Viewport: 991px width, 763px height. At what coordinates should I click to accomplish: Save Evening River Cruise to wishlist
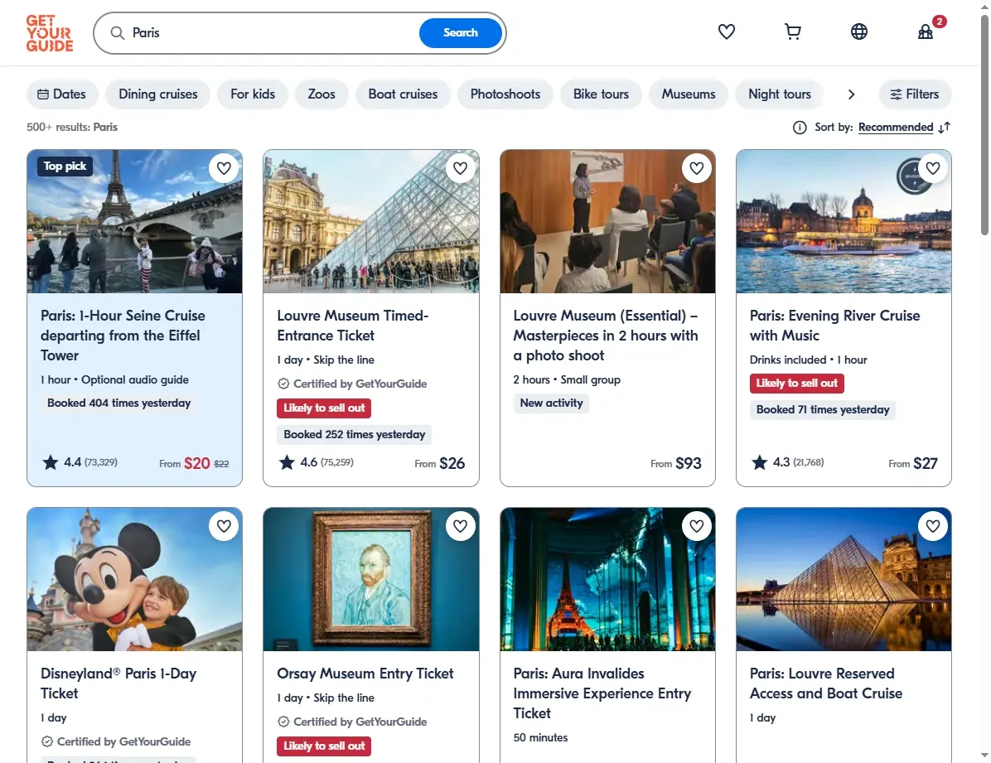point(933,168)
